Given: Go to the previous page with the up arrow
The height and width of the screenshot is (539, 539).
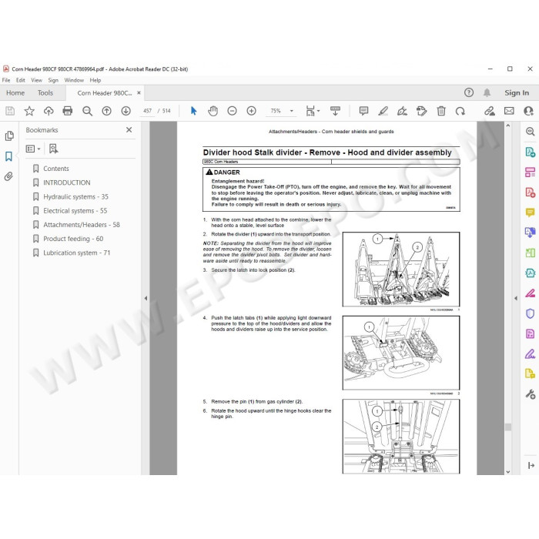Looking at the screenshot, I should pyautogui.click(x=106, y=111).
